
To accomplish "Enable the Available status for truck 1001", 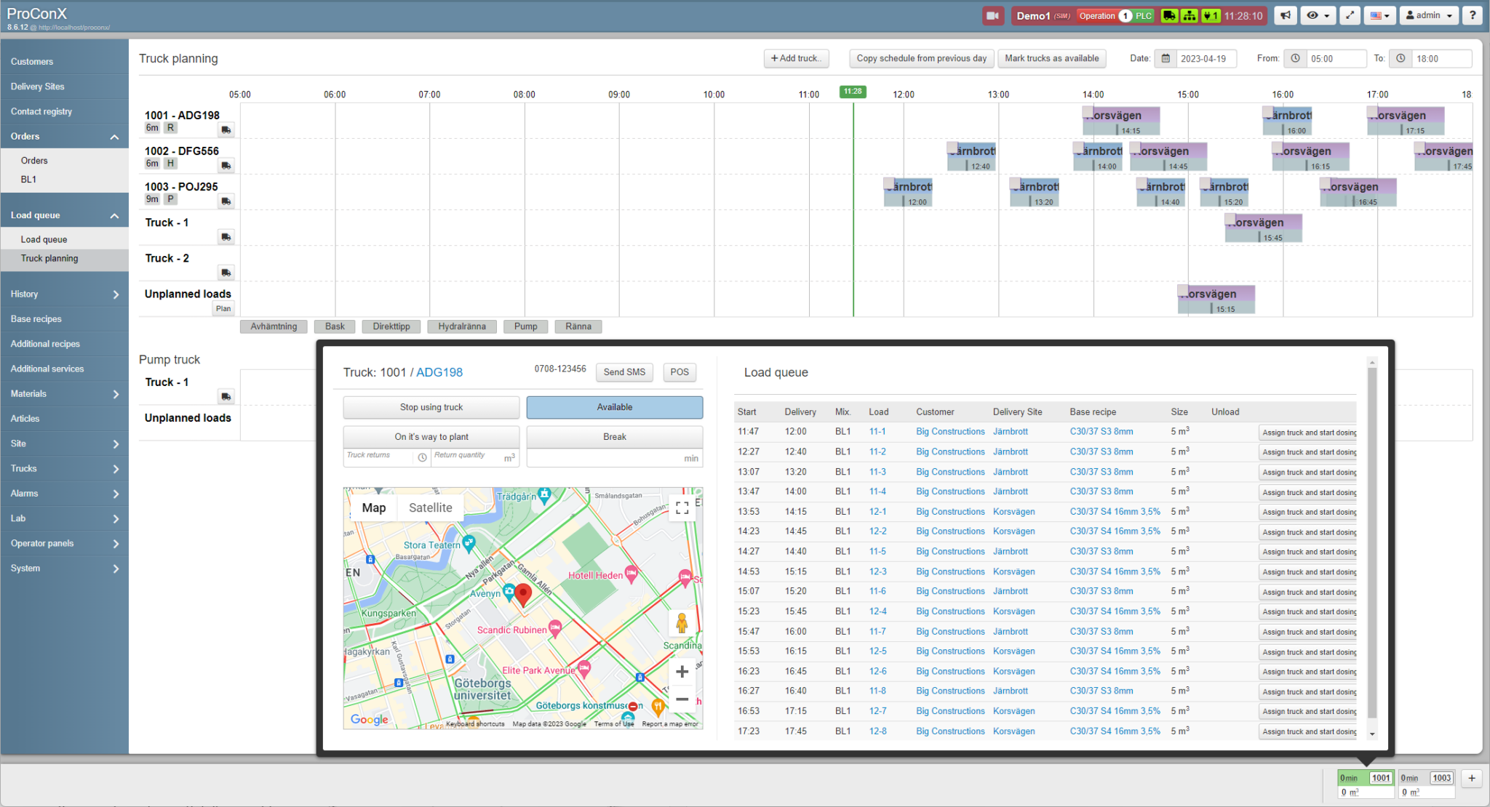I will click(x=614, y=407).
